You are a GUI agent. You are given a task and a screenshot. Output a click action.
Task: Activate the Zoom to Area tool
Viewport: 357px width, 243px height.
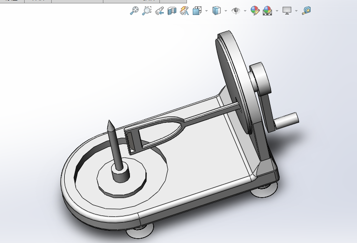(x=146, y=10)
